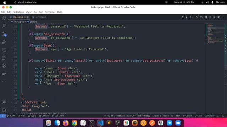Screen dimensions: 227x127
Task: Open the Edit menu
Action: pos(9,12)
